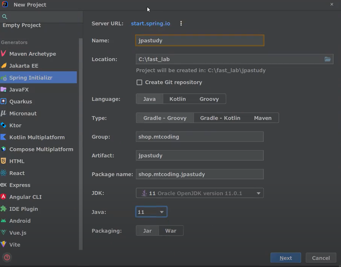Close the New Project dialog
Image resolution: width=341 pixels, height=267 pixels.
pyautogui.click(x=332, y=4)
